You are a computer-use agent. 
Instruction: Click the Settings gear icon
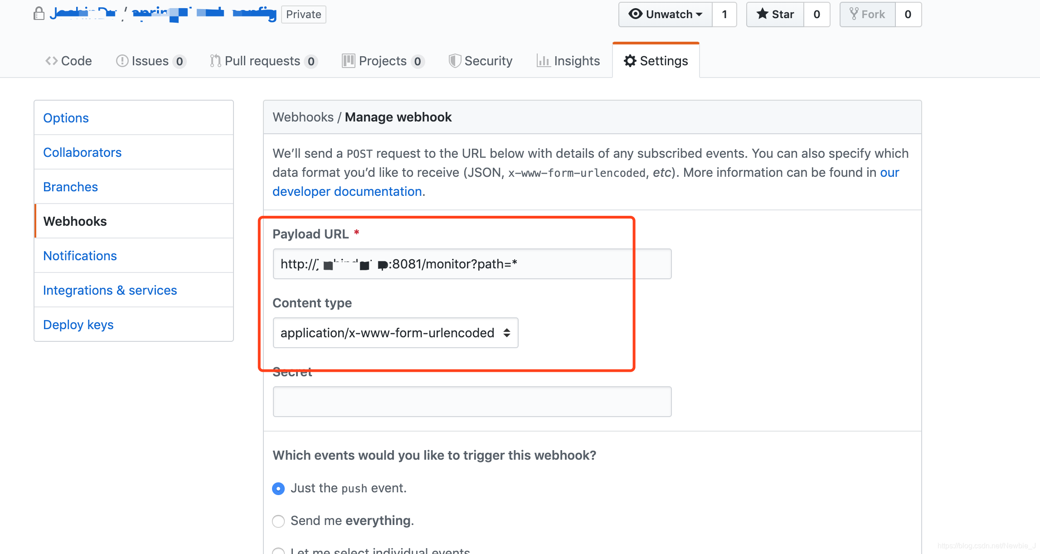click(x=630, y=61)
